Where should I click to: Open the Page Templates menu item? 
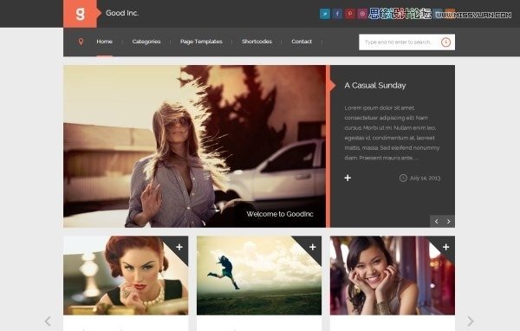click(201, 42)
